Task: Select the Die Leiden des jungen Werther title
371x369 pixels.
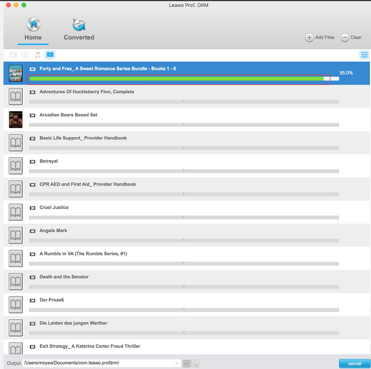Action: [x=73, y=323]
